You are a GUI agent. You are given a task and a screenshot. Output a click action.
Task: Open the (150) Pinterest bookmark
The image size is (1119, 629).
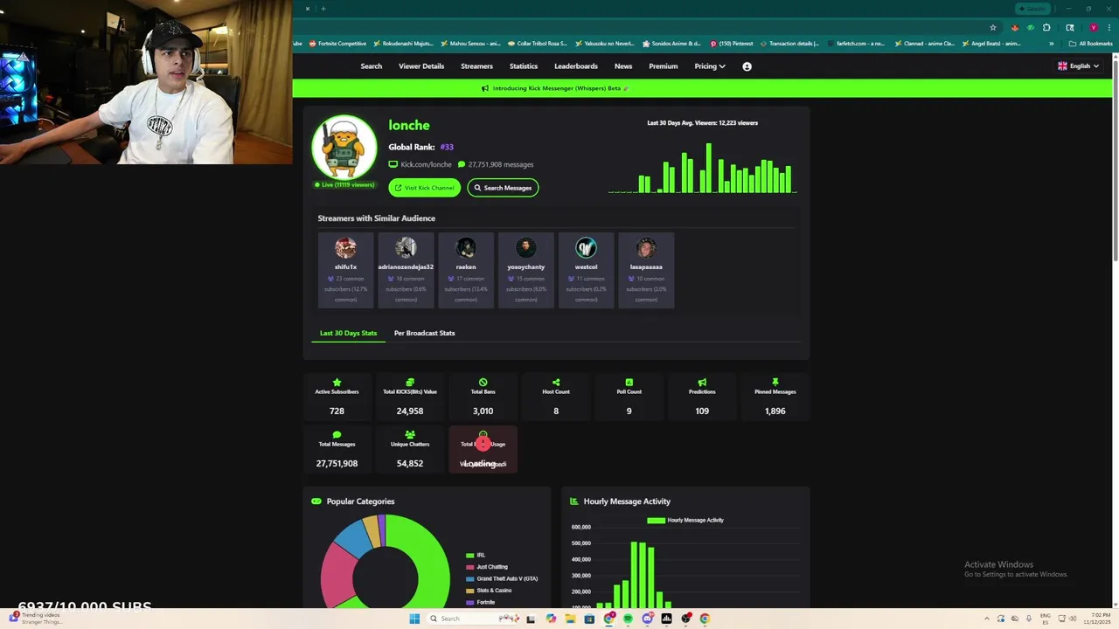tap(732, 43)
